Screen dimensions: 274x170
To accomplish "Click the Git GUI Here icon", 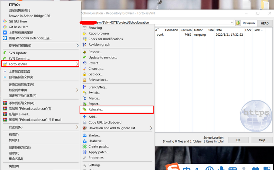I will pyautogui.click(x=5, y=21).
